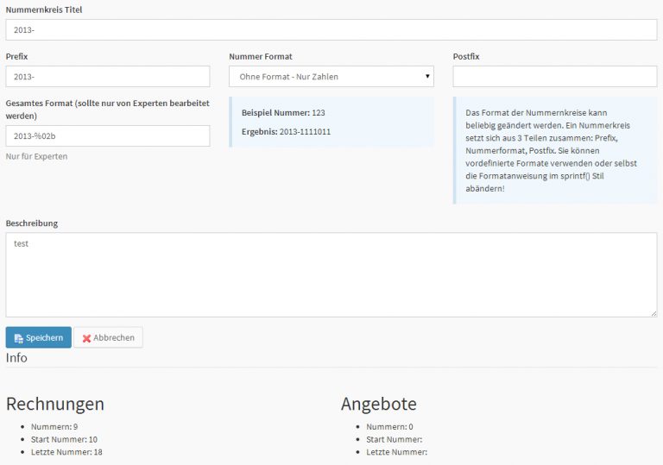Click the Postfix field label
Screen dimensions: 663x465
[466, 56]
